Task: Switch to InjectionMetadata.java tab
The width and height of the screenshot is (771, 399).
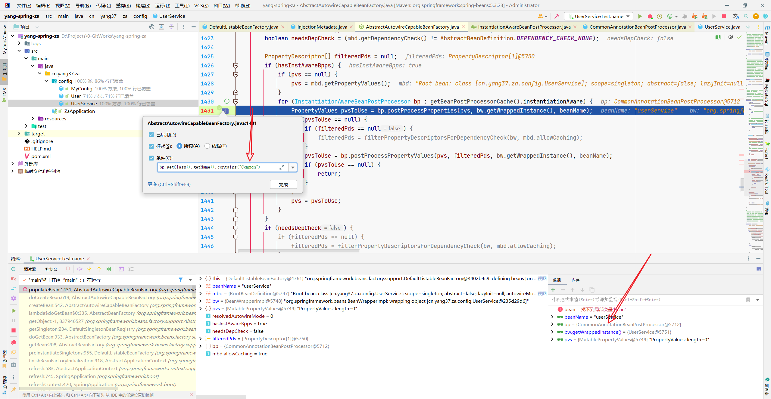Action: click(322, 27)
